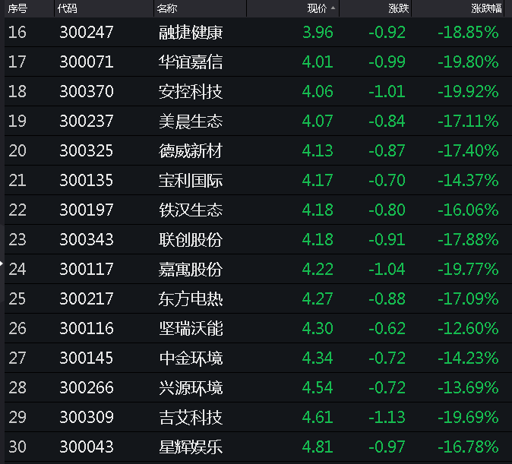512x464 pixels.
Task: Click stock code 300145
Action: (x=87, y=358)
